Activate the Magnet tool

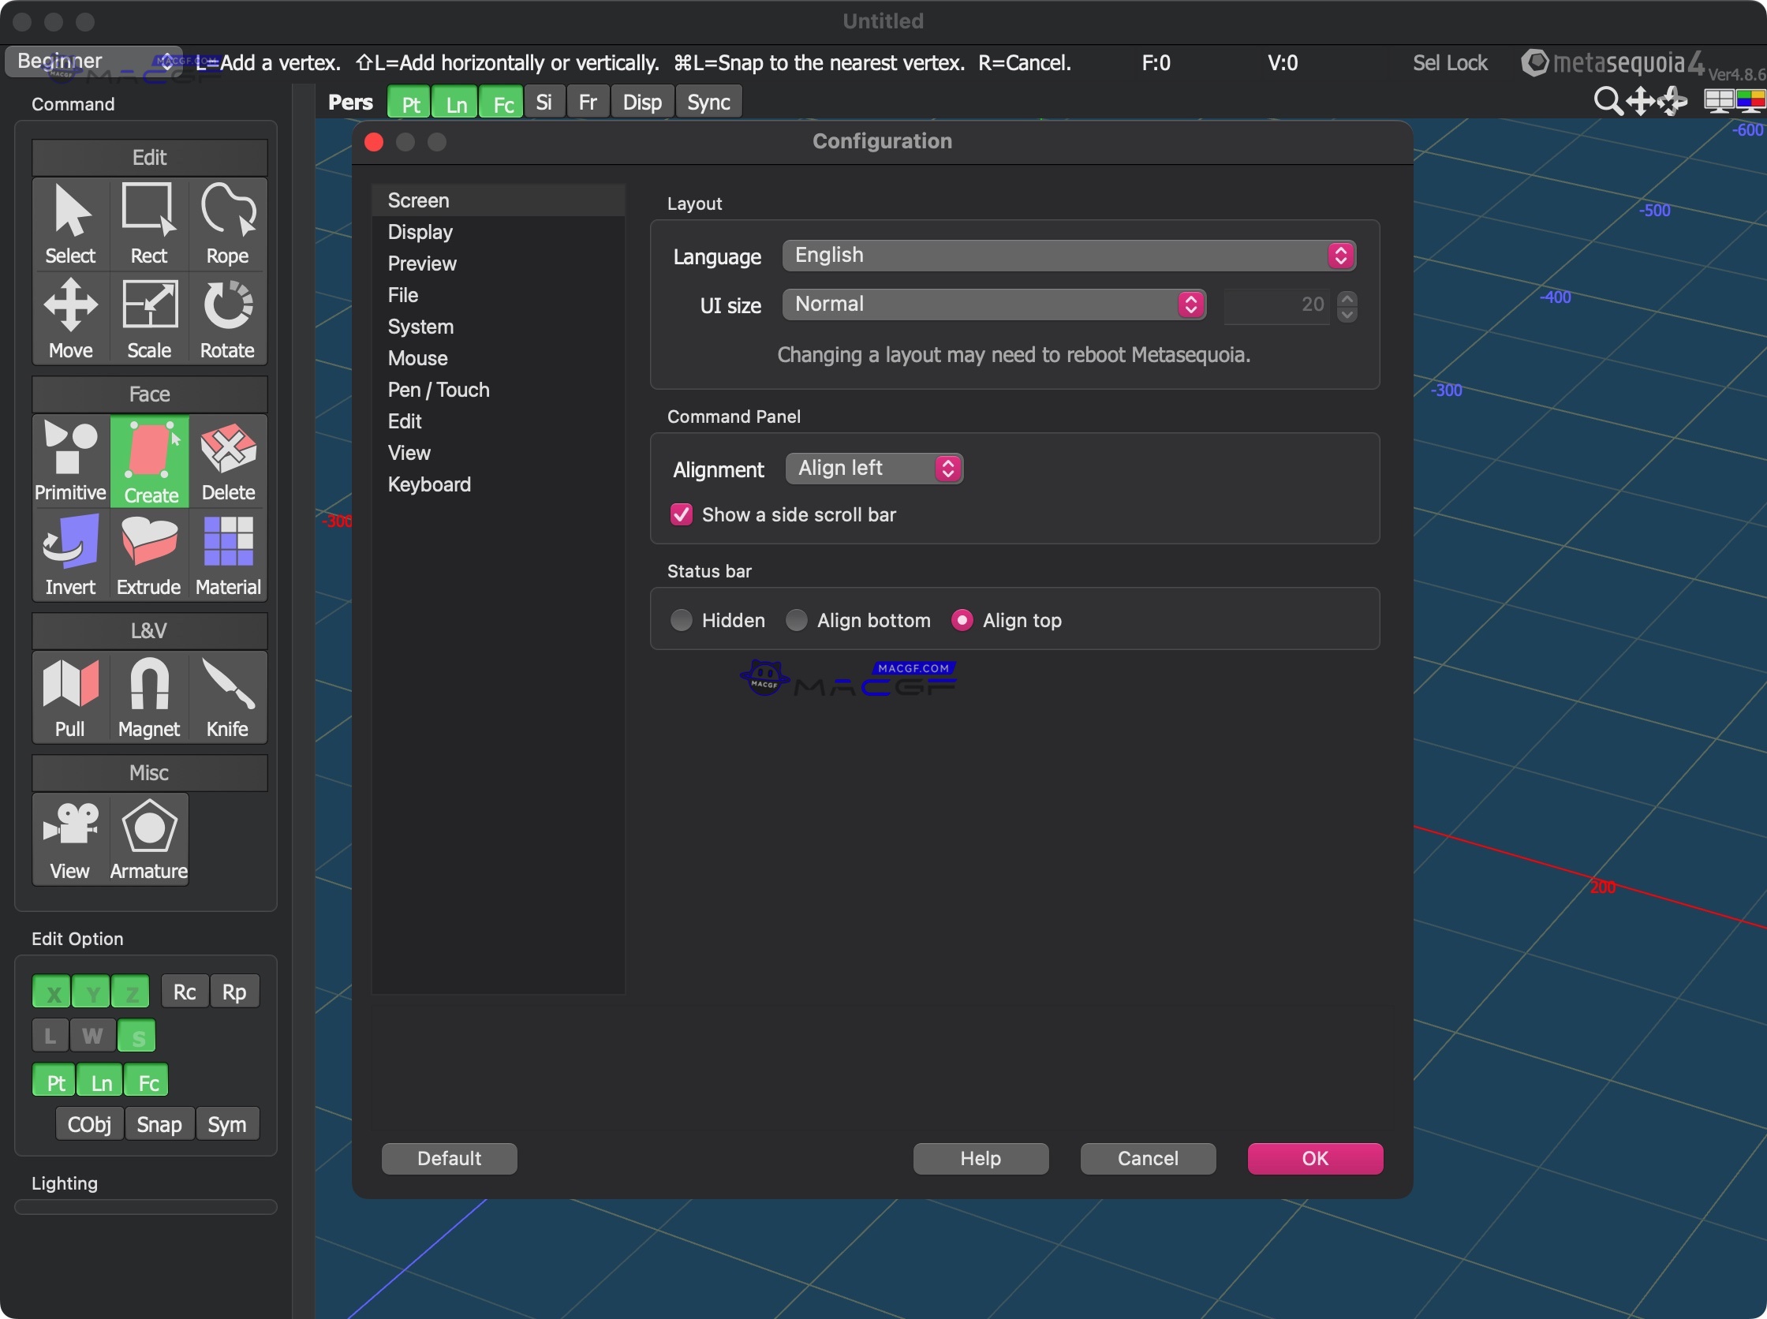pyautogui.click(x=148, y=697)
